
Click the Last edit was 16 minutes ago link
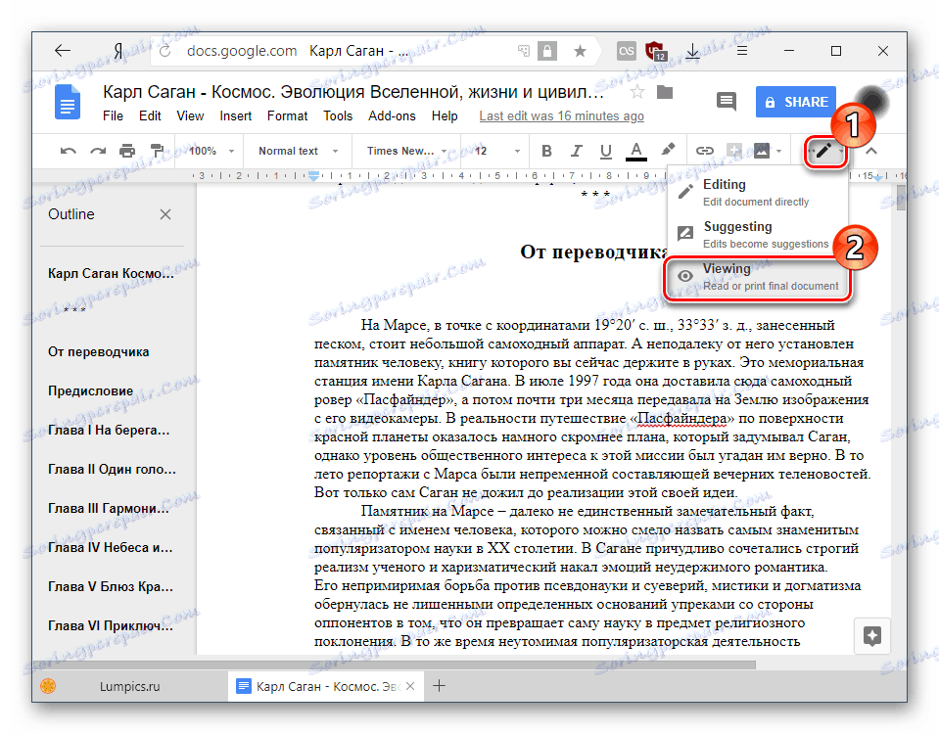[x=561, y=116]
